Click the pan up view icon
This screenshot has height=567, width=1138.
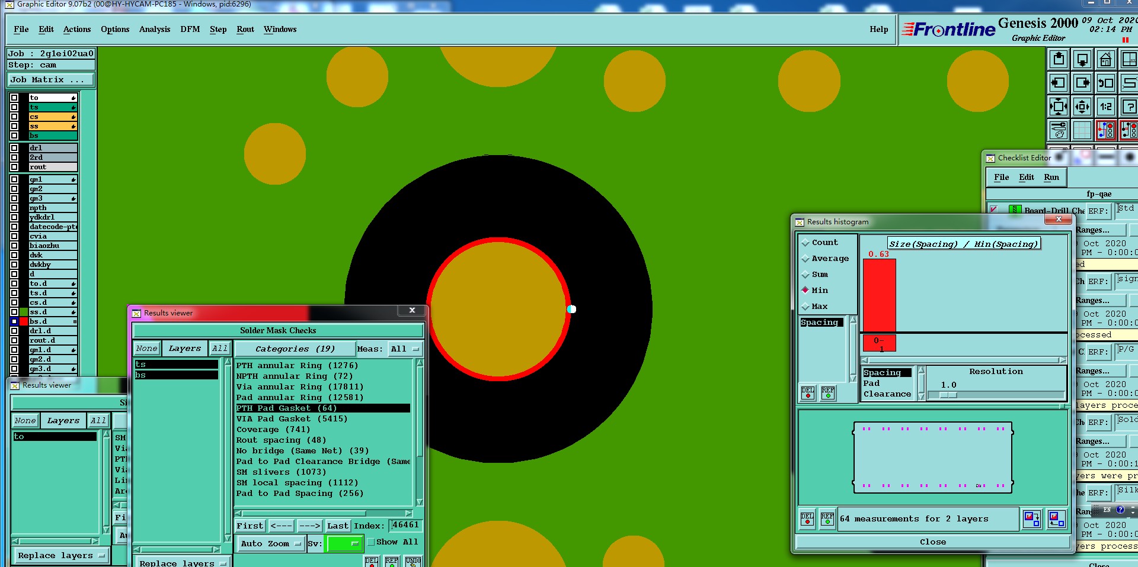tap(1059, 59)
